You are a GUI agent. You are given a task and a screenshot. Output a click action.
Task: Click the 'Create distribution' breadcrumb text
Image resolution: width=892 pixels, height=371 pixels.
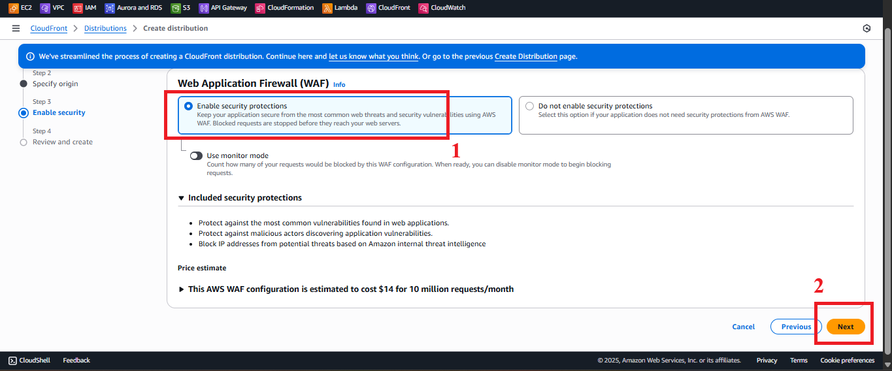tap(175, 29)
